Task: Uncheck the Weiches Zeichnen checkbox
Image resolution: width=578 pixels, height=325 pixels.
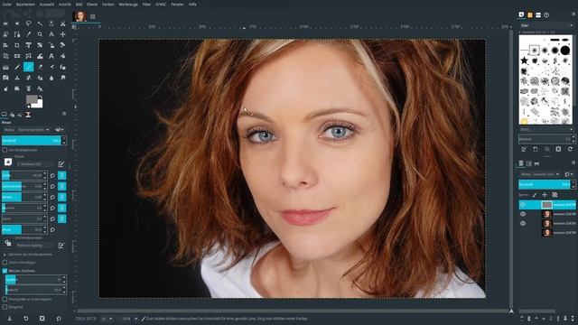Action: pos(5,271)
